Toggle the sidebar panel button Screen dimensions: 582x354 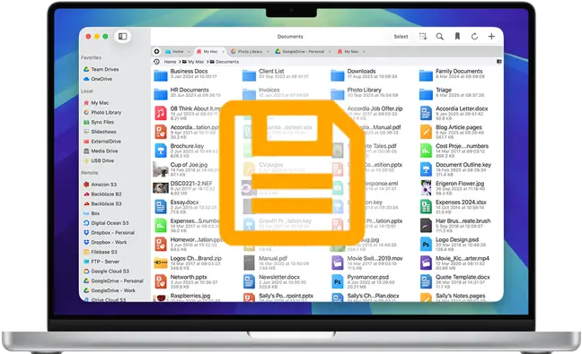[122, 36]
